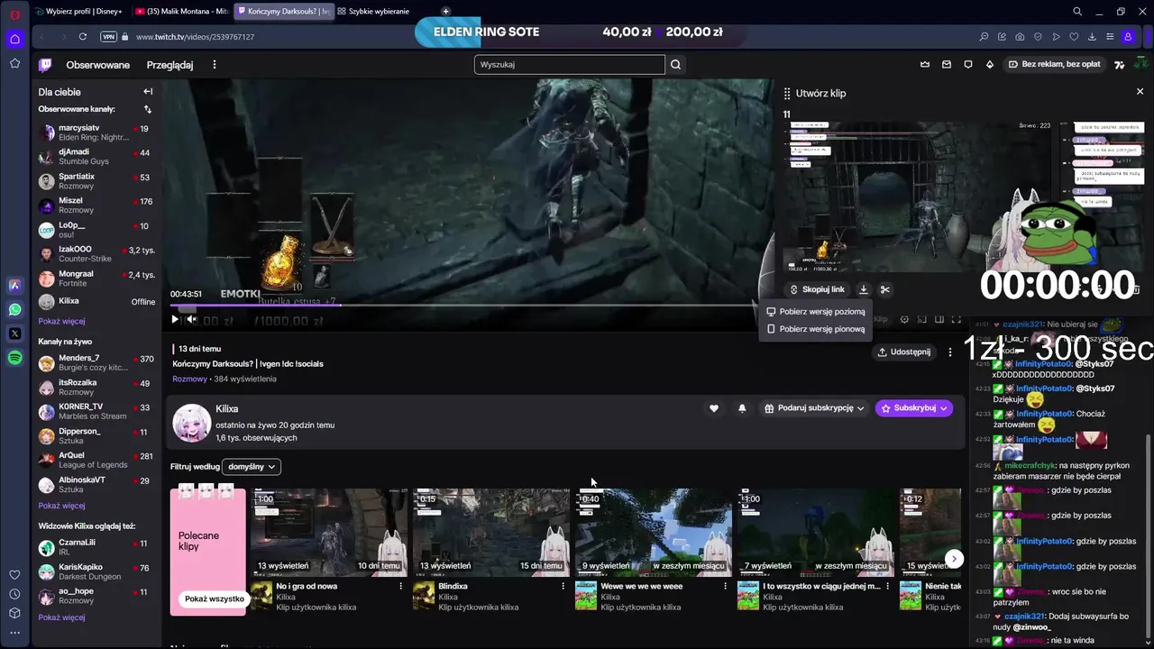Open Opera WhatsApp sidebar icon
This screenshot has width=1154, height=649.
[14, 309]
